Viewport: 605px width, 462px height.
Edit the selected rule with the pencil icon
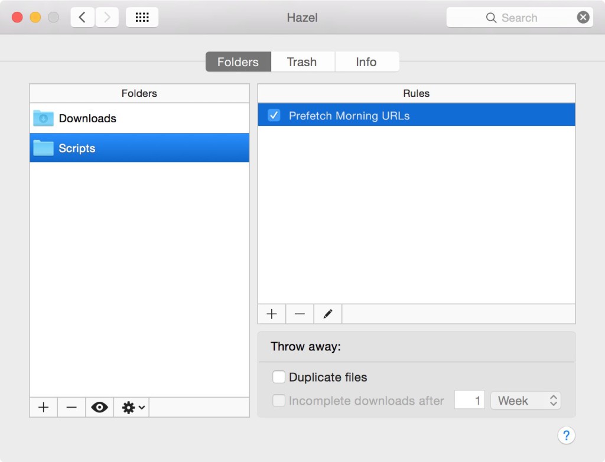(x=328, y=314)
